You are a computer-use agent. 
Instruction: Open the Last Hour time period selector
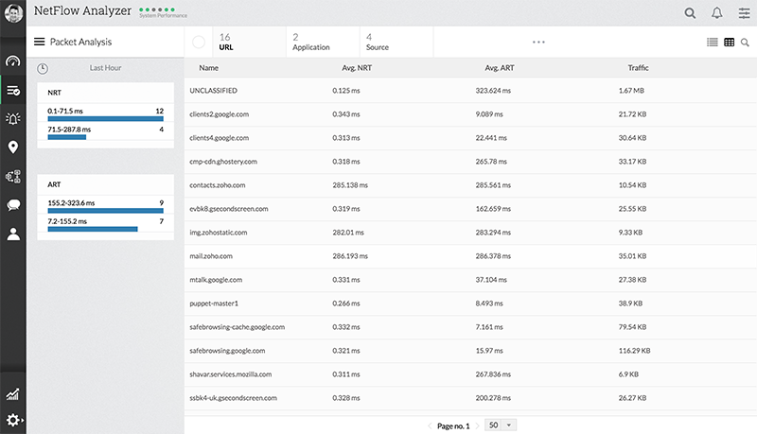[104, 68]
